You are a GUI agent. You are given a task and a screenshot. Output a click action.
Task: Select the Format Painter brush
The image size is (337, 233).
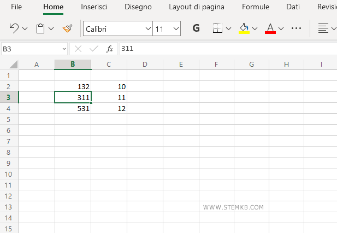coord(67,28)
